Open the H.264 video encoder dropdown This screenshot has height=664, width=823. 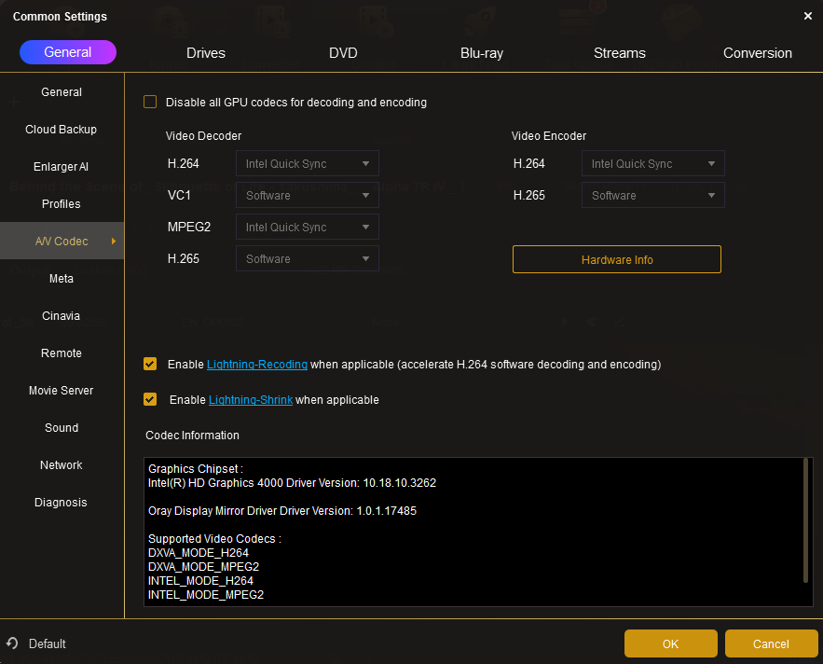coord(653,164)
